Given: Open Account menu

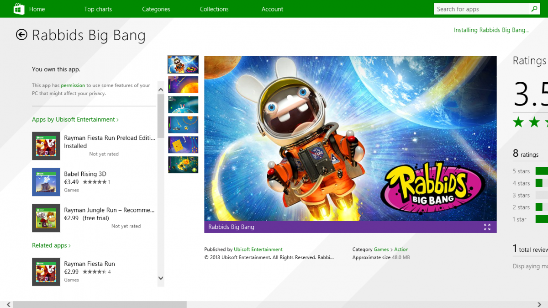Looking at the screenshot, I should pyautogui.click(x=272, y=9).
